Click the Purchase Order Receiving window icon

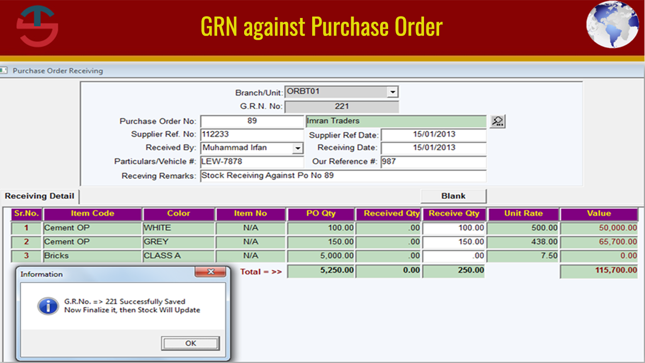tap(5, 70)
